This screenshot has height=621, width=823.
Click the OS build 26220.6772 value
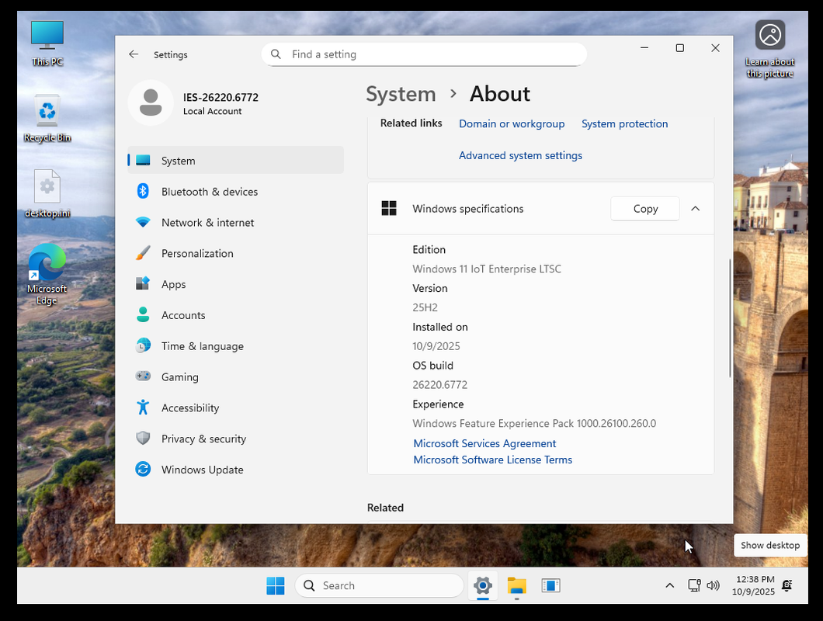point(440,384)
